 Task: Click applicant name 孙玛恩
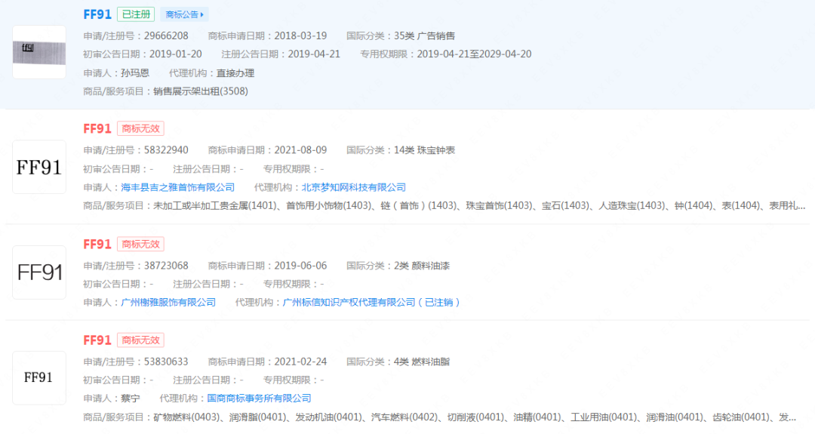click(135, 73)
